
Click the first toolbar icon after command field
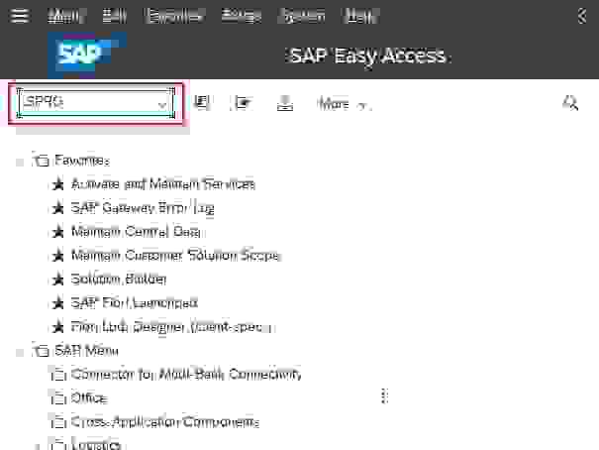202,103
